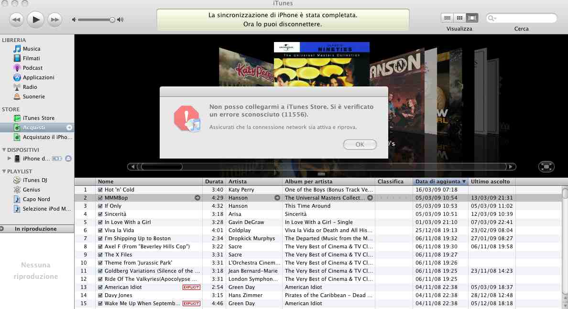Click the Katy Perry album cover
The height and width of the screenshot is (309, 568).
coord(246,67)
